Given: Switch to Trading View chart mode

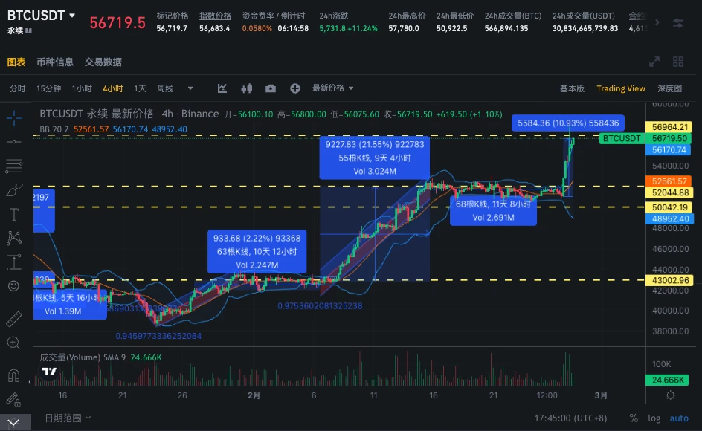Looking at the screenshot, I should tap(621, 88).
